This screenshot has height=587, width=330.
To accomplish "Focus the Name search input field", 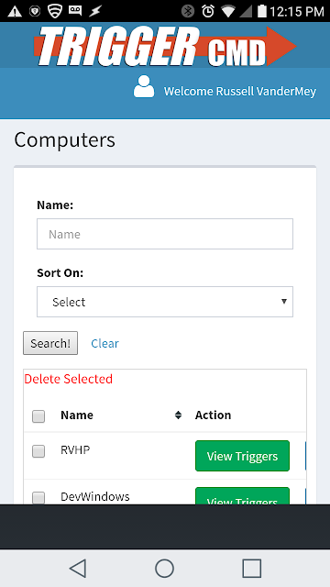I will (165, 234).
